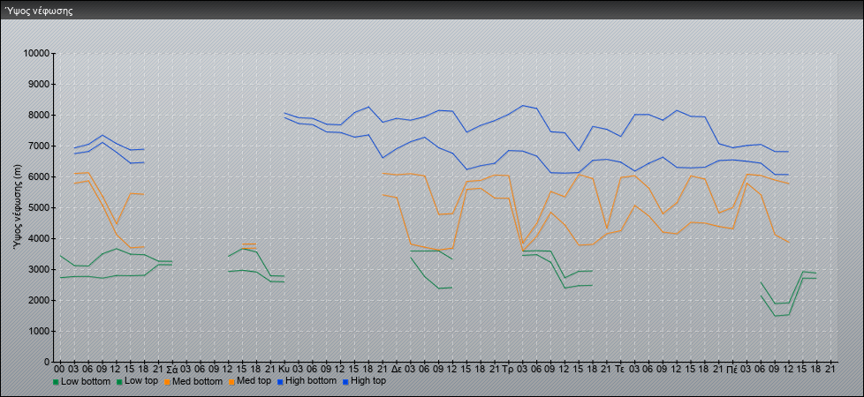Screen dimensions: 864x397
Task: Click the 9000 y-axis value
Action: point(39,84)
